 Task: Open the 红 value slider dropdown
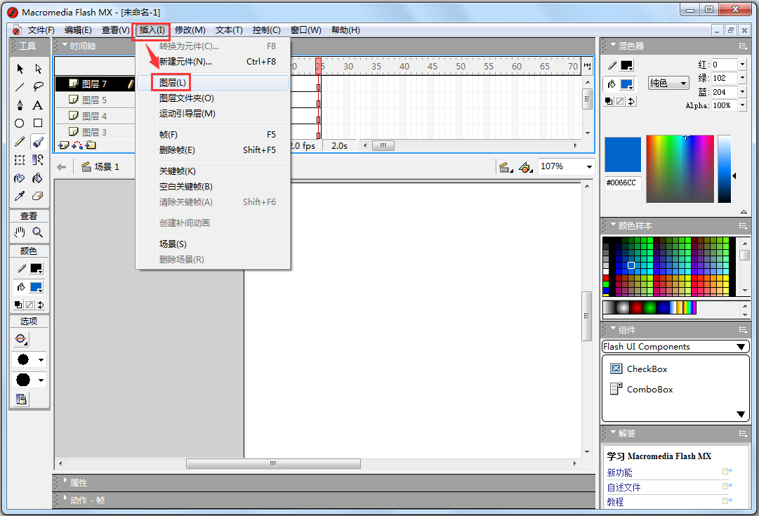tap(742, 65)
